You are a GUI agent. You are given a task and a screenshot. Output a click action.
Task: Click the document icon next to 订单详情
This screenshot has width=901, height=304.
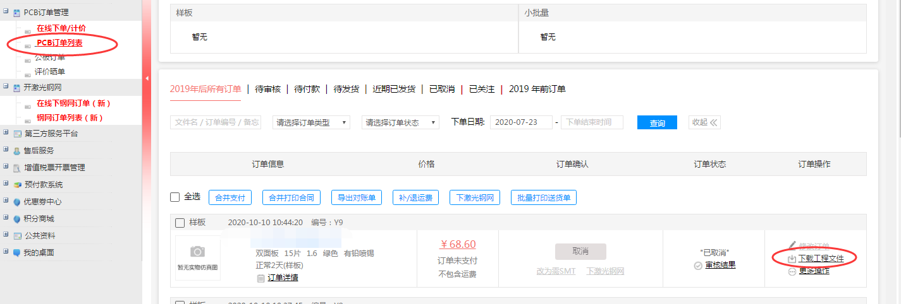point(260,278)
